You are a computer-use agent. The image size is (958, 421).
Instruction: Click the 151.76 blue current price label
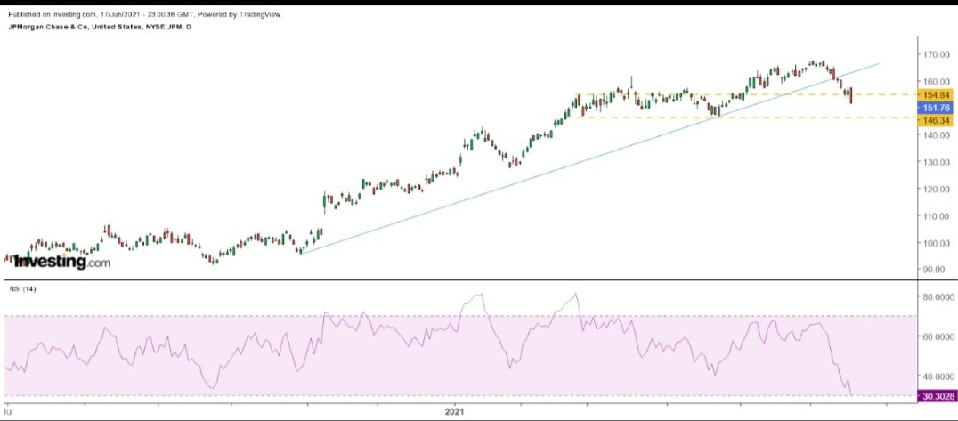[x=936, y=108]
